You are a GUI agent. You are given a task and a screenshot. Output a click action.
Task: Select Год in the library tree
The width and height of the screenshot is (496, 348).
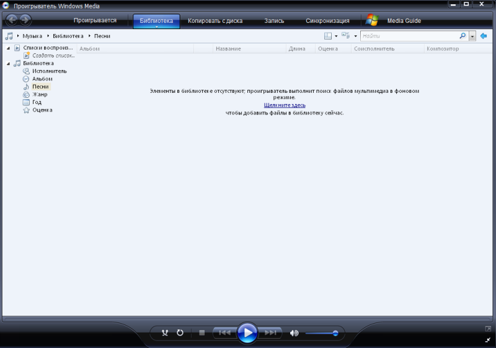click(x=37, y=102)
